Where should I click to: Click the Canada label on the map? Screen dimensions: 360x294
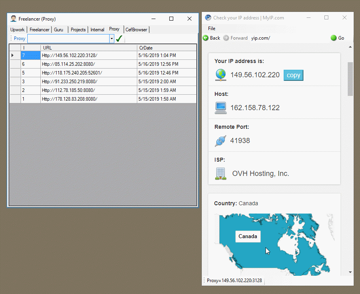(x=248, y=236)
